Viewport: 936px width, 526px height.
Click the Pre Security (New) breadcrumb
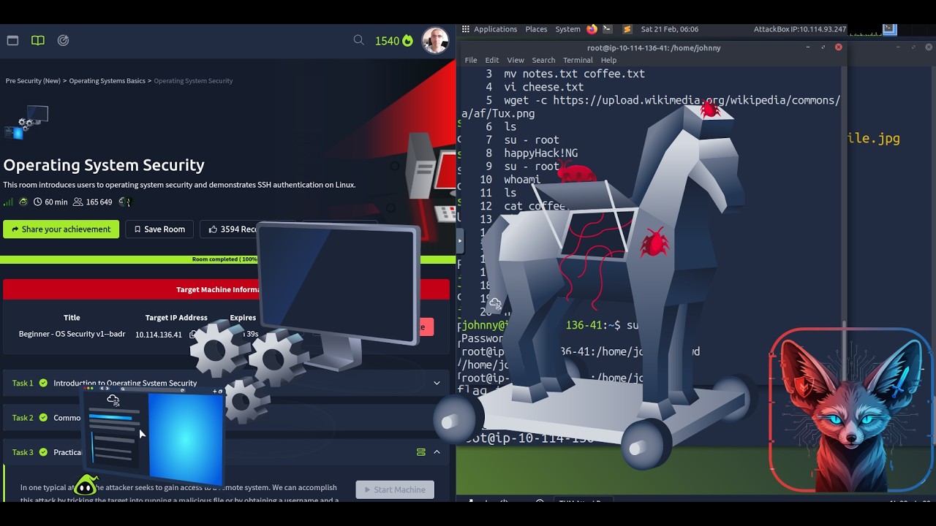33,81
